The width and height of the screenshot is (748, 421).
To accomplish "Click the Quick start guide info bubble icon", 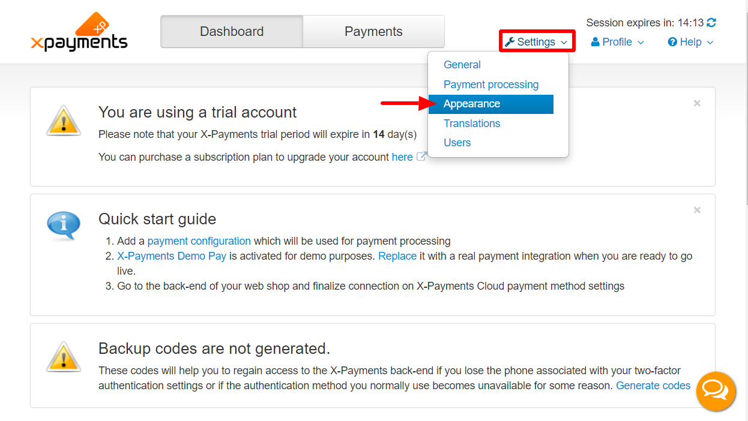I will [64, 226].
